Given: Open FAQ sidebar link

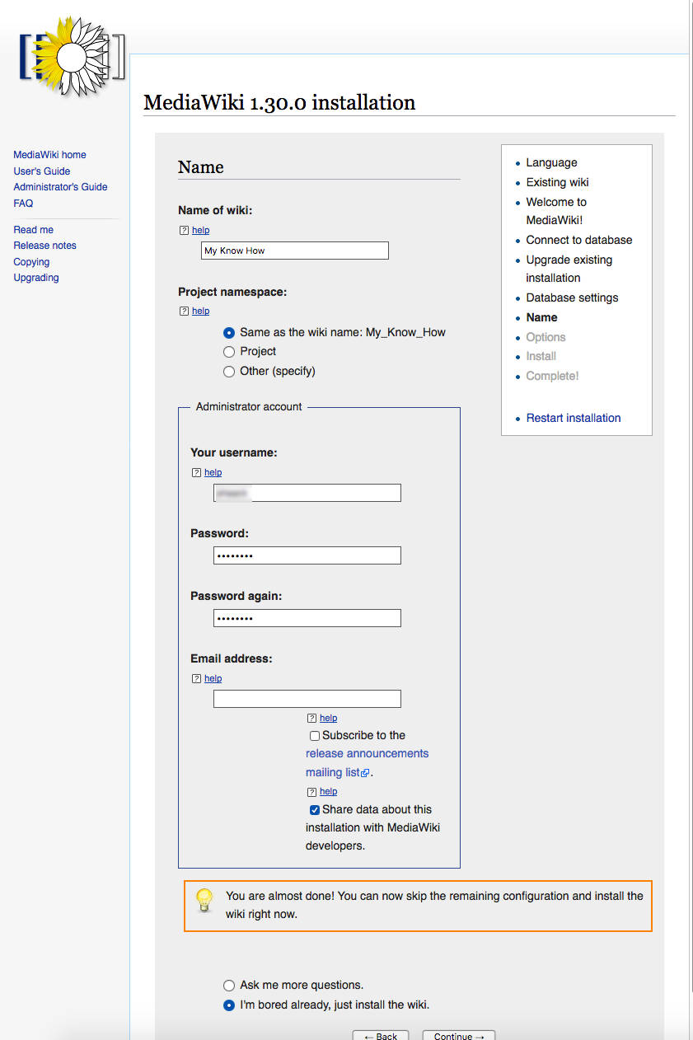Looking at the screenshot, I should (23, 204).
